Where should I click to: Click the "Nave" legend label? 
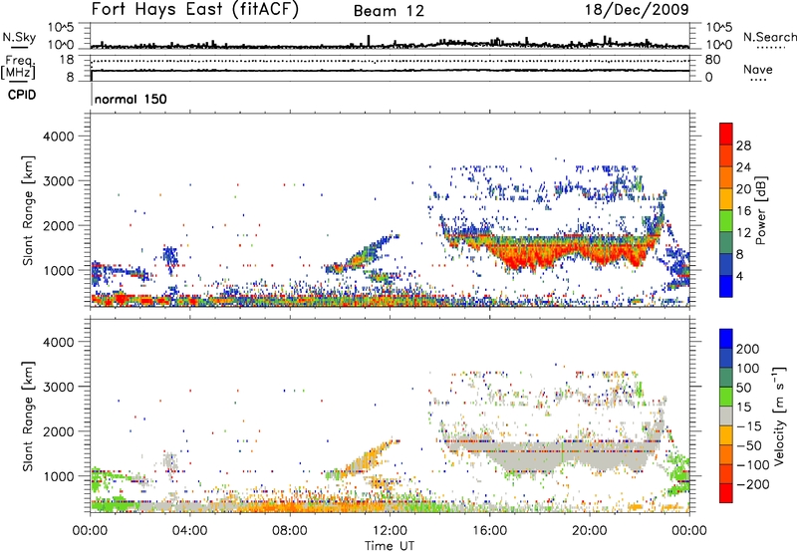[758, 69]
